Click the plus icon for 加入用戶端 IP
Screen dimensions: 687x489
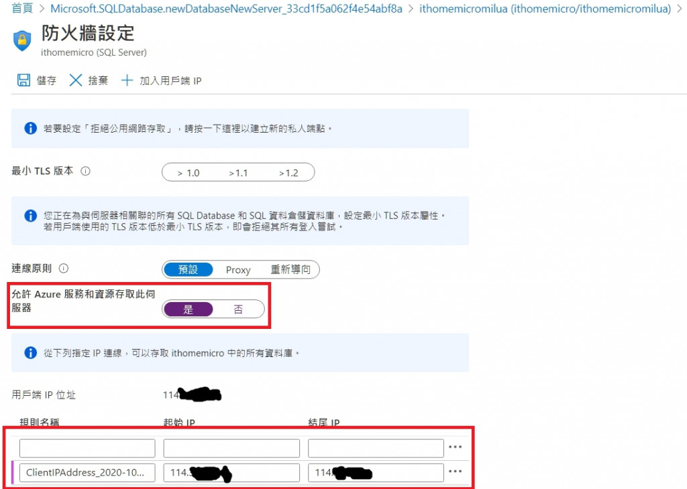pyautogui.click(x=127, y=80)
